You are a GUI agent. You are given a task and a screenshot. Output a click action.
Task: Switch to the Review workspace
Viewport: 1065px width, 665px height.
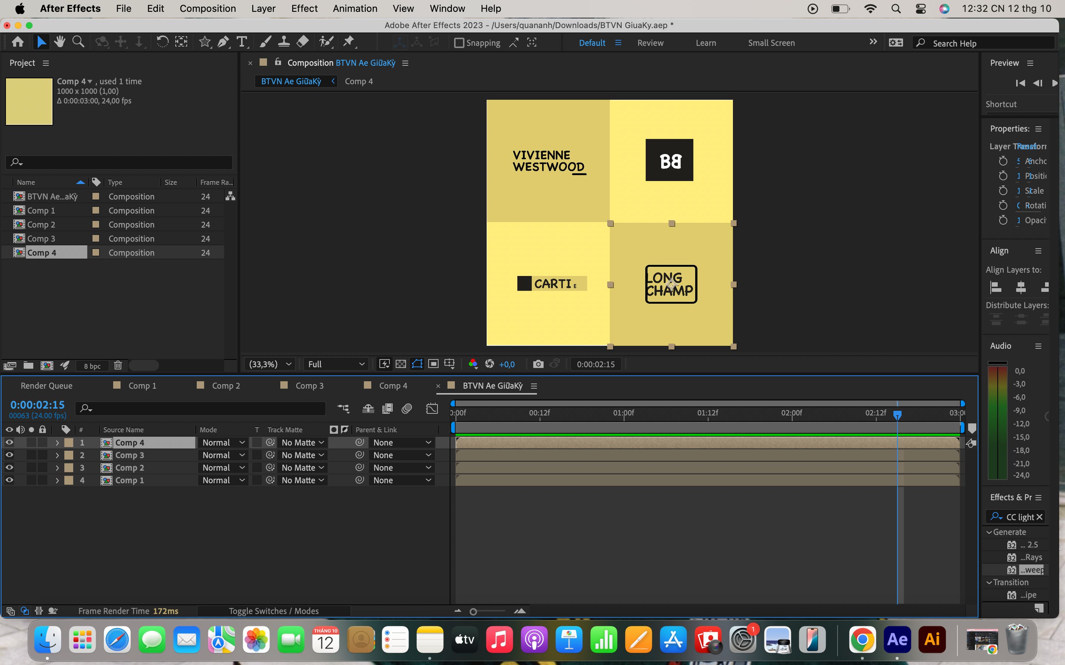pos(650,43)
